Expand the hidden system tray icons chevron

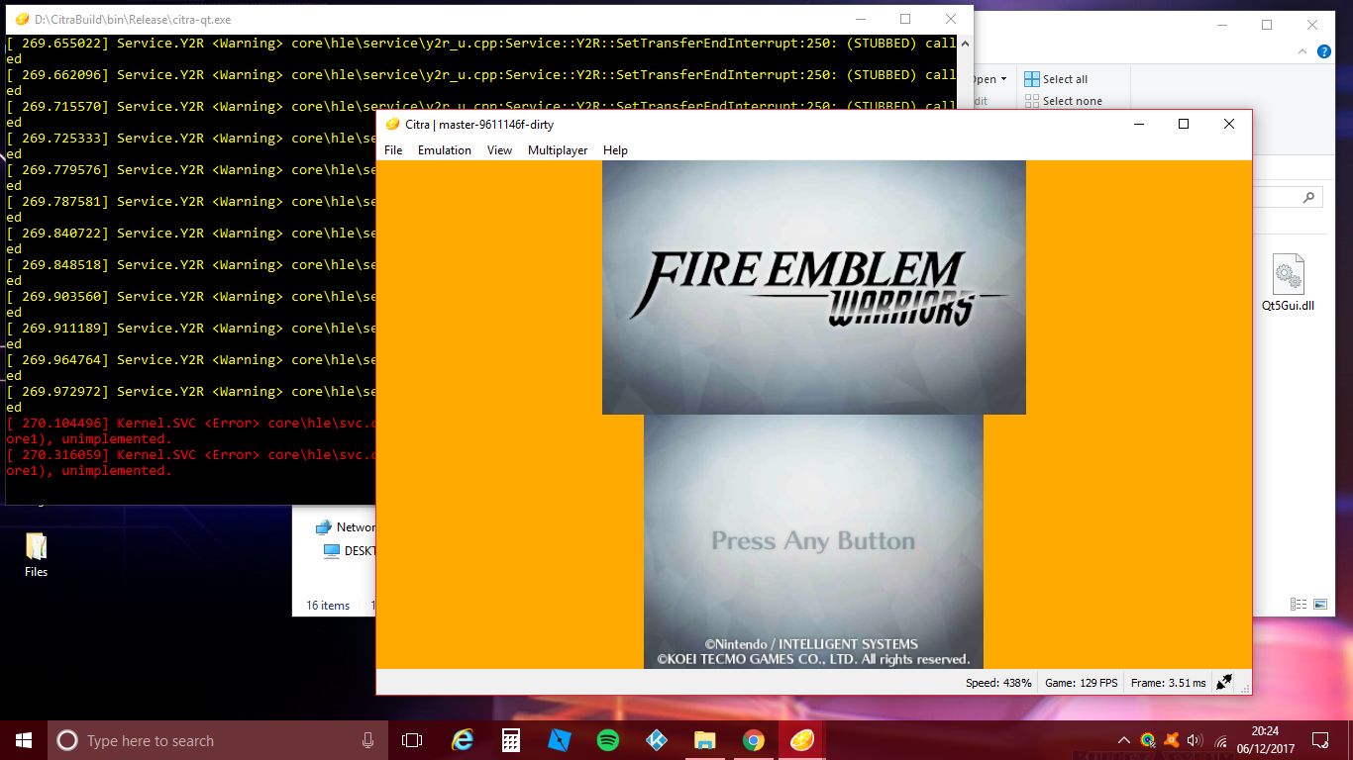point(1124,740)
